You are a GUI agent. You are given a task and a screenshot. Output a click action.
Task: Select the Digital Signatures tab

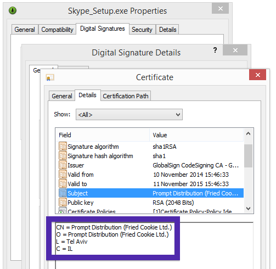point(103,29)
